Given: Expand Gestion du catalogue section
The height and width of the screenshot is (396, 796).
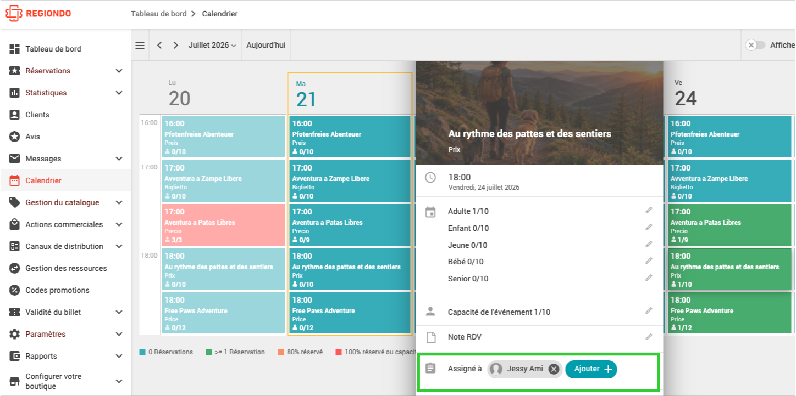Looking at the screenshot, I should click(119, 202).
